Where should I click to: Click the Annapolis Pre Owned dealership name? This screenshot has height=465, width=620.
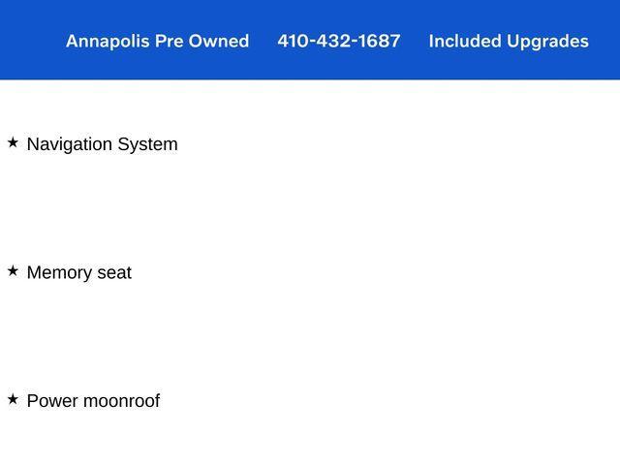pyautogui.click(x=157, y=41)
